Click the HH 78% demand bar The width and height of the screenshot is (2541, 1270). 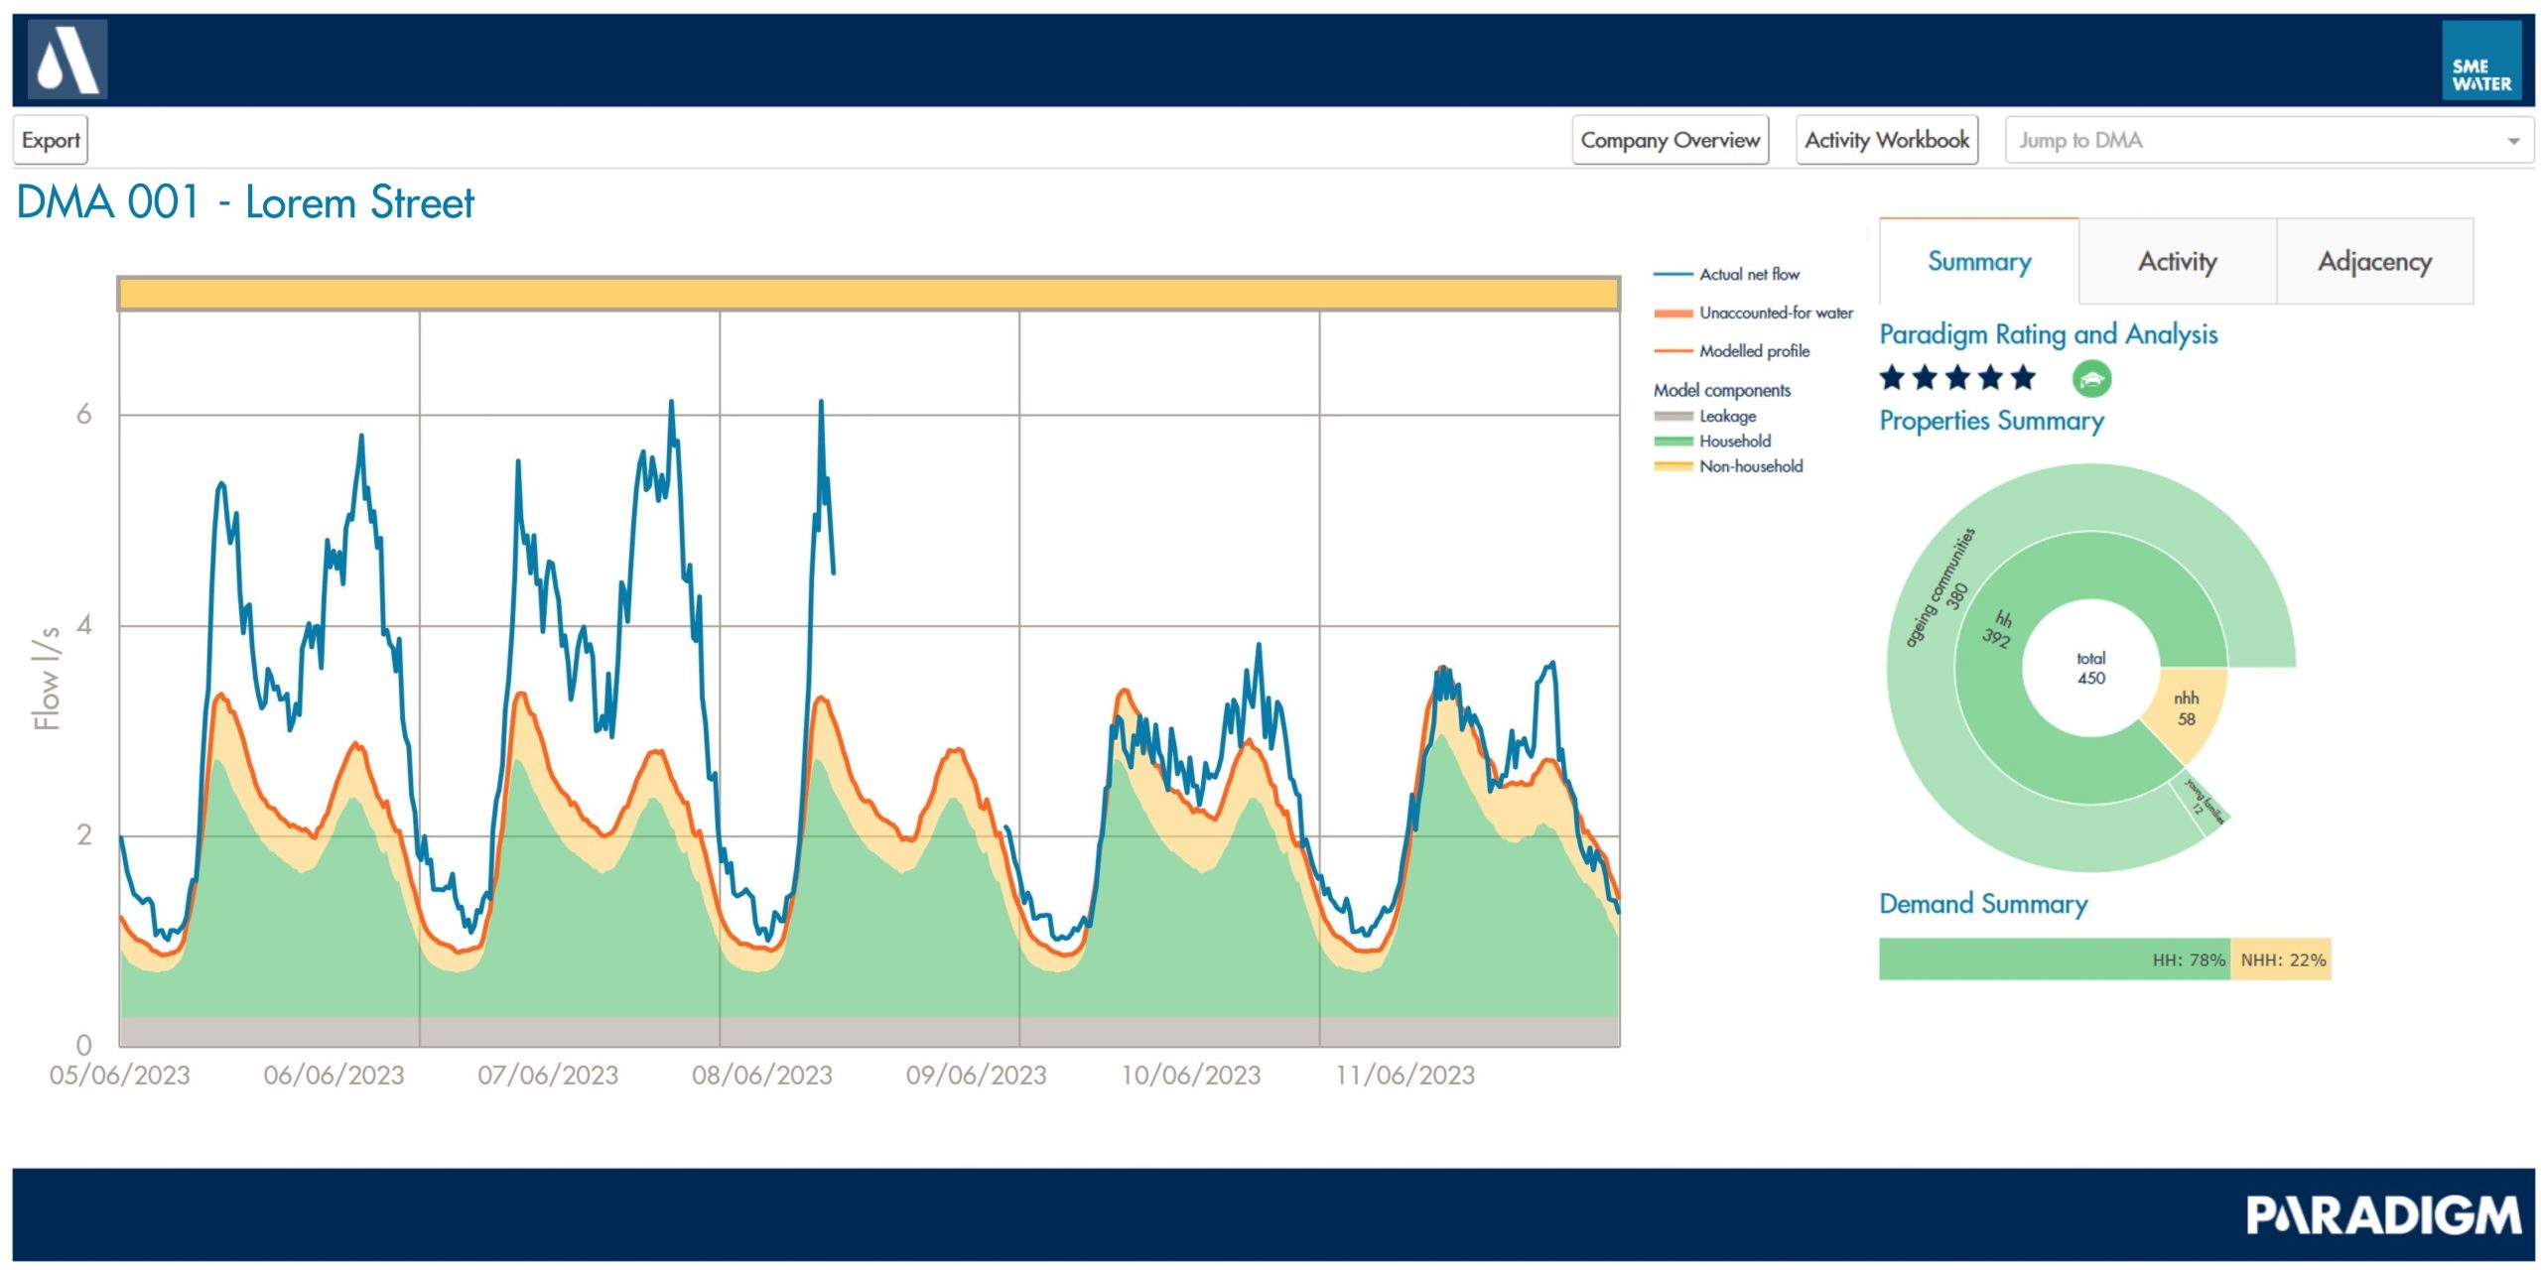pos(2053,959)
